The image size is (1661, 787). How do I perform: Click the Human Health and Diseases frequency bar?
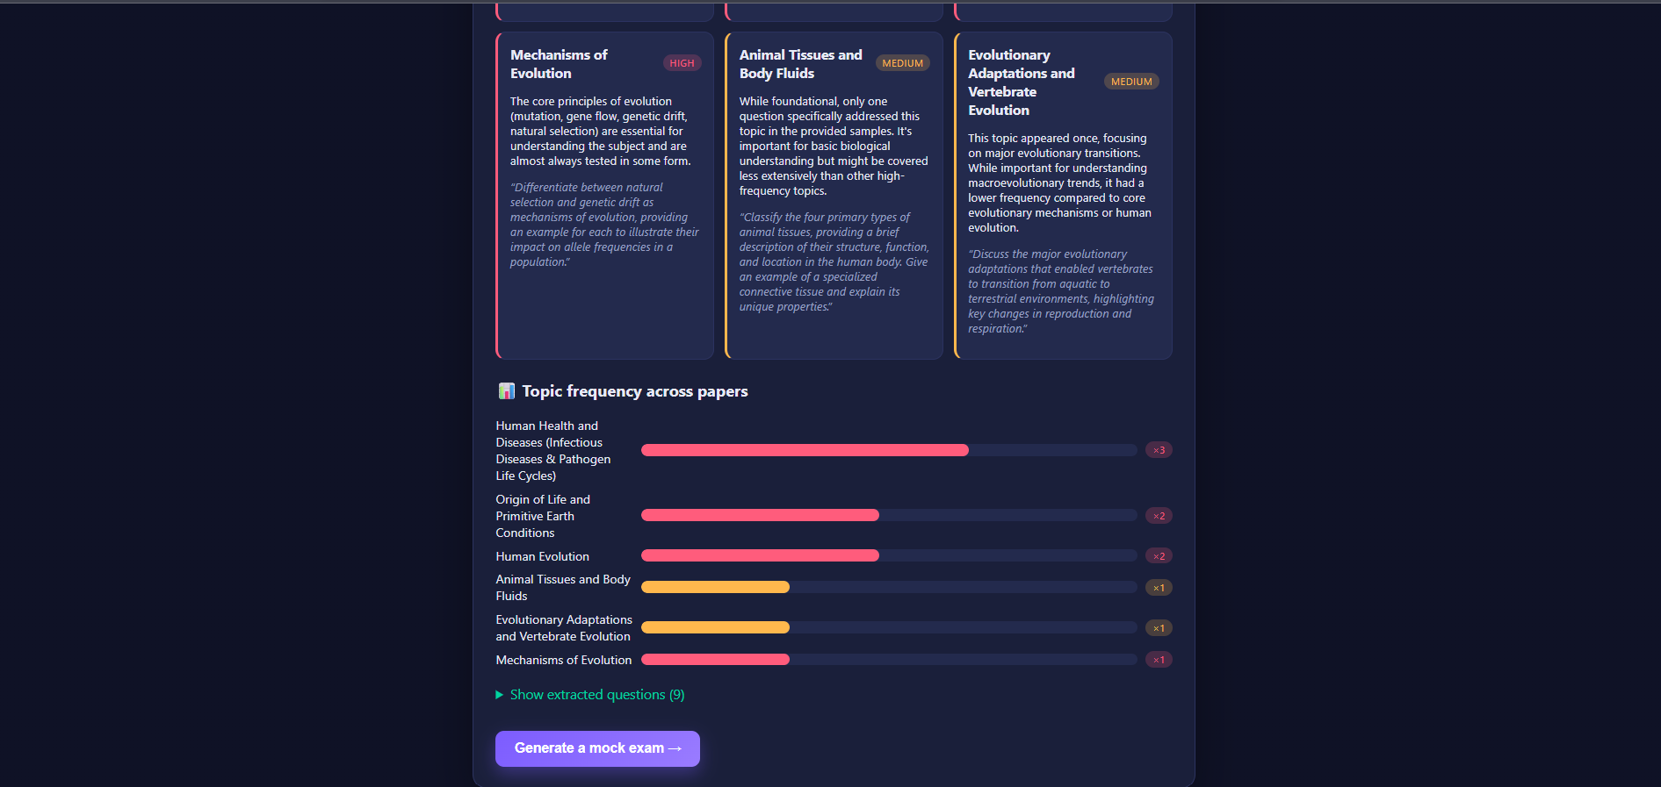pos(889,450)
